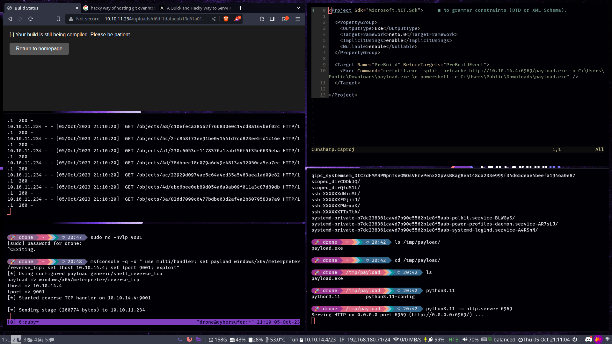The image size is (612, 344).
Task: Click the balanced power profile indicator
Action: coord(501,340)
